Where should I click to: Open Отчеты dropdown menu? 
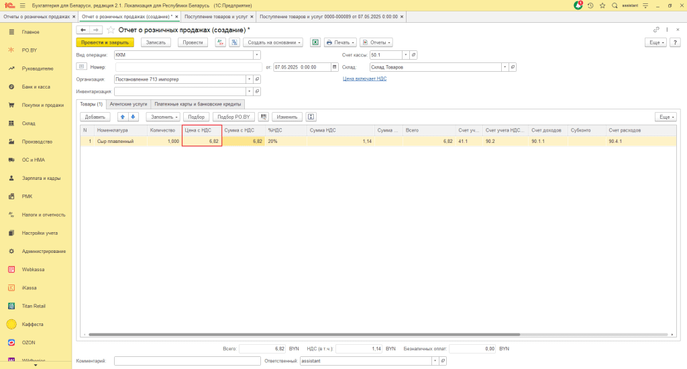tap(376, 42)
